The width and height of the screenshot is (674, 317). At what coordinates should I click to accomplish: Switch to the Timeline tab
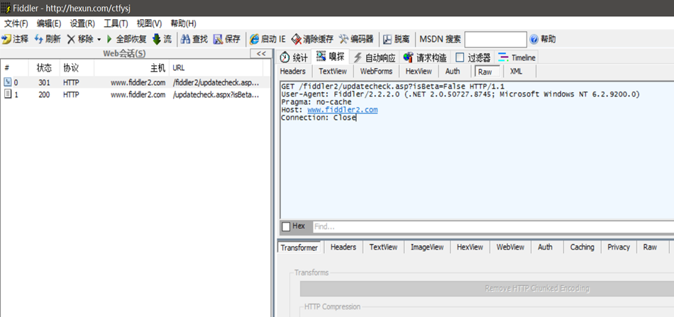point(517,57)
